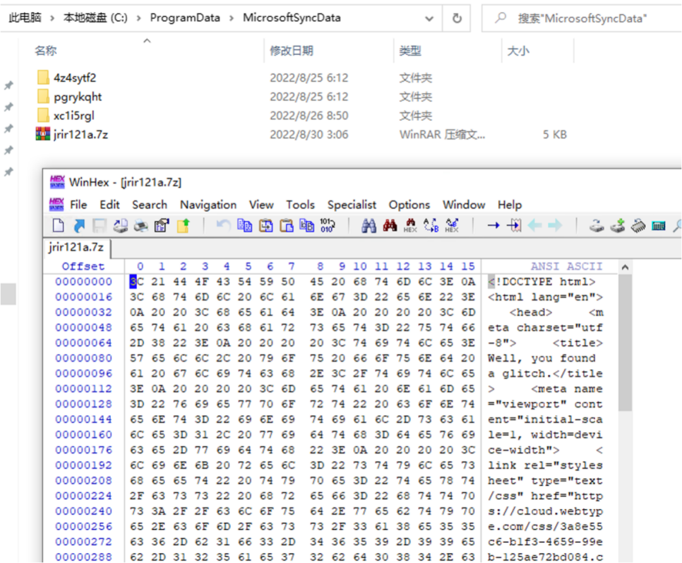The width and height of the screenshot is (682, 563).
Task: Click the Offset column header
Action: point(83,266)
